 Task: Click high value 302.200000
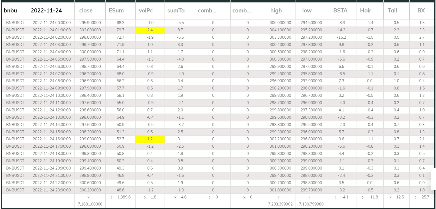[280, 139]
